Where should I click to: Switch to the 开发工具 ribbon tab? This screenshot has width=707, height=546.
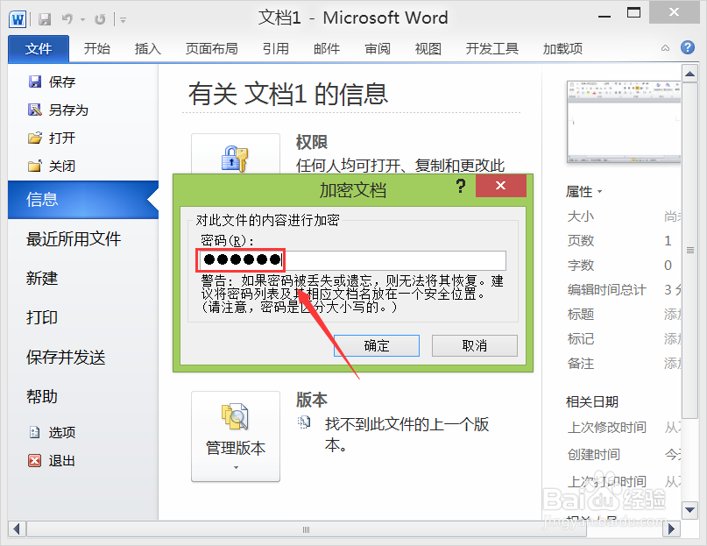(x=492, y=48)
